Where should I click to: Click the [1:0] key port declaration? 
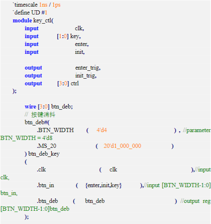(69, 36)
